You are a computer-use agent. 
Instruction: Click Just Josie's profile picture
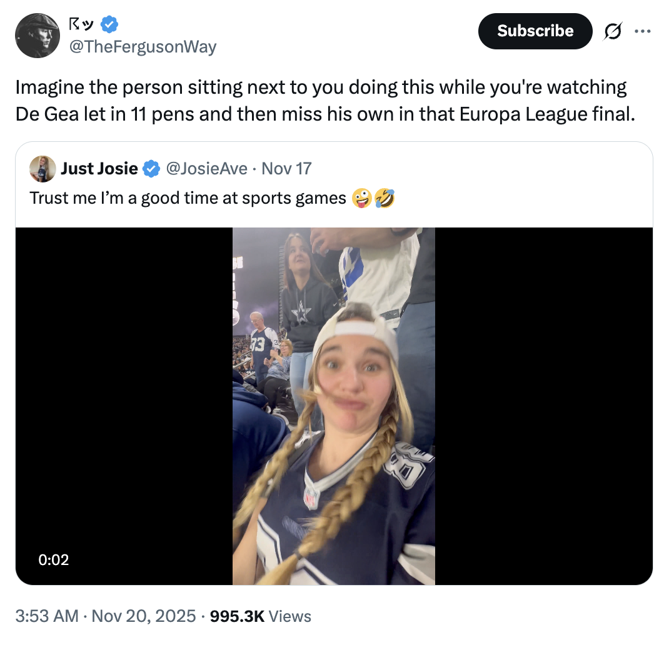42,168
